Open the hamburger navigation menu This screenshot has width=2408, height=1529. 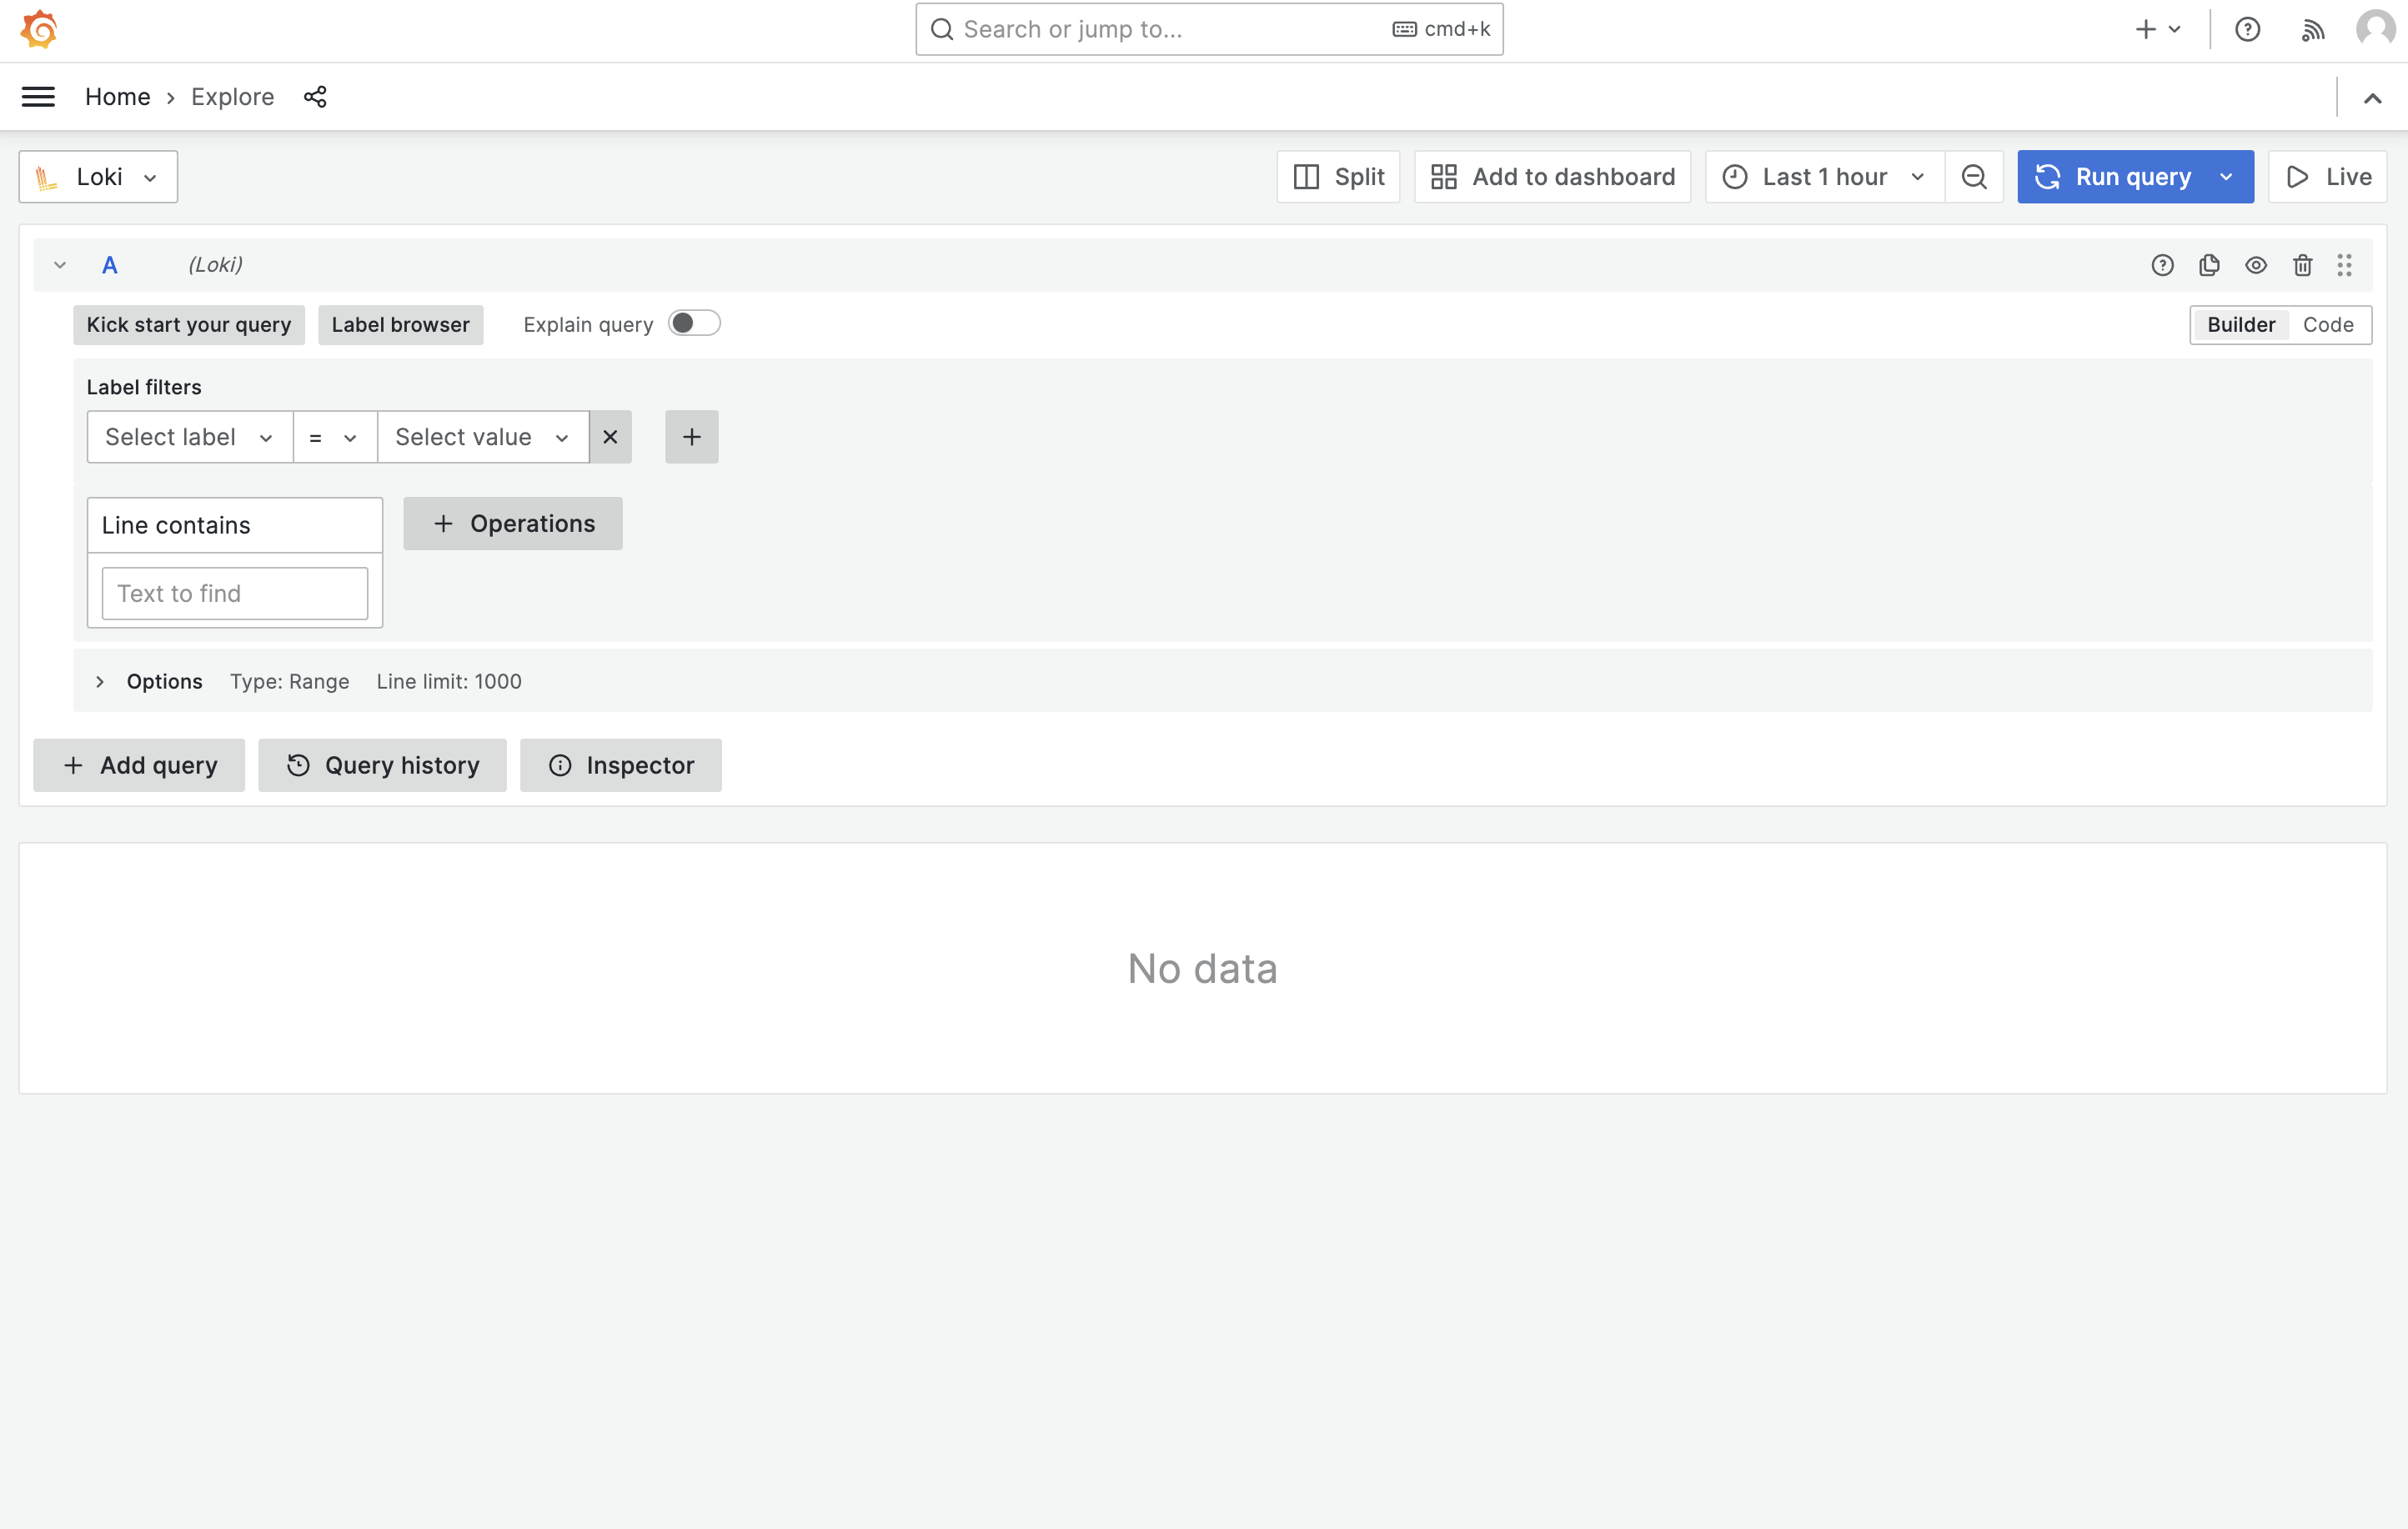coord(38,97)
